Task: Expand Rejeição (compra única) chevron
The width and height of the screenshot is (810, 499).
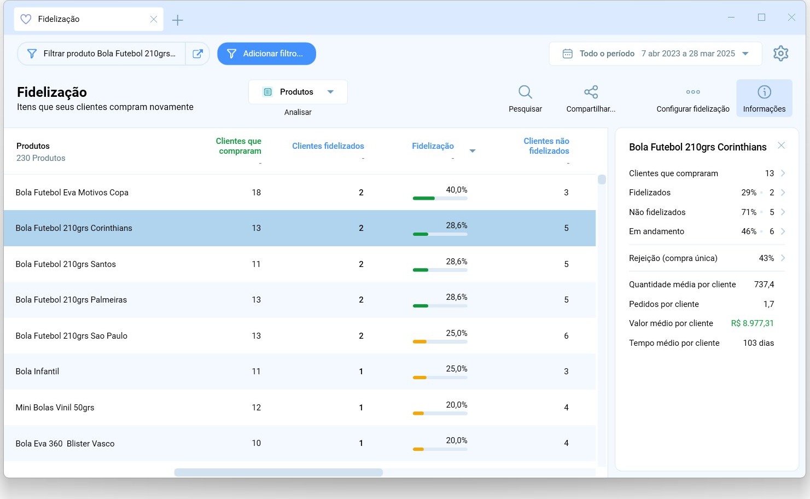Action: tap(783, 258)
